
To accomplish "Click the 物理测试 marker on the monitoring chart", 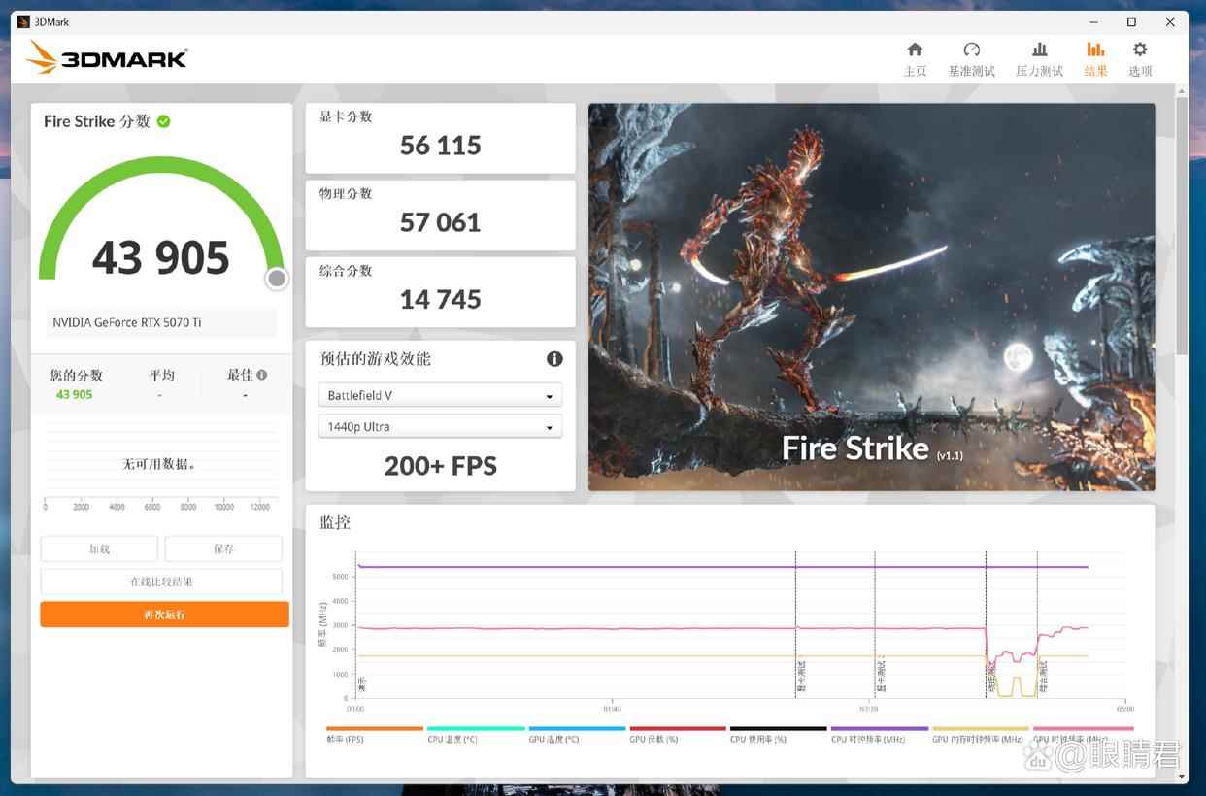I will point(992,679).
